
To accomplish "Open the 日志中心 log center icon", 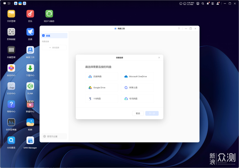I will click(11, 86).
